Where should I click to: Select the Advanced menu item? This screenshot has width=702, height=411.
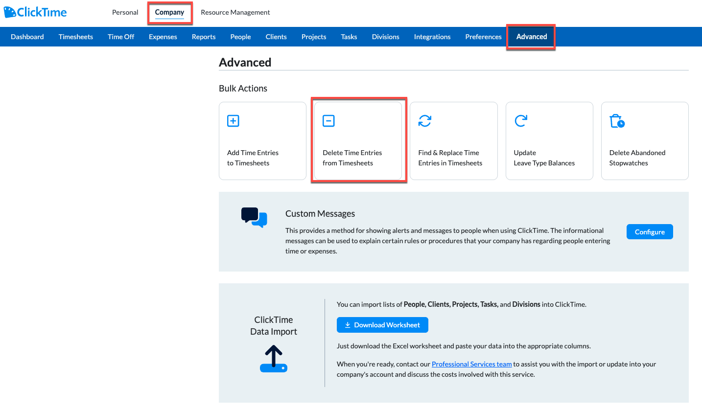tap(532, 37)
